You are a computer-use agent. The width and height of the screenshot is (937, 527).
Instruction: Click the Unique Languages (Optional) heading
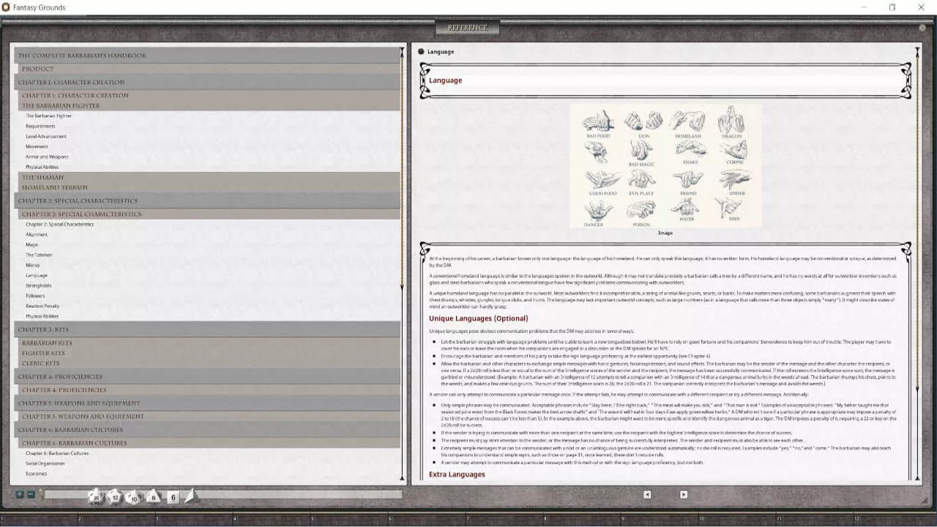click(x=478, y=318)
